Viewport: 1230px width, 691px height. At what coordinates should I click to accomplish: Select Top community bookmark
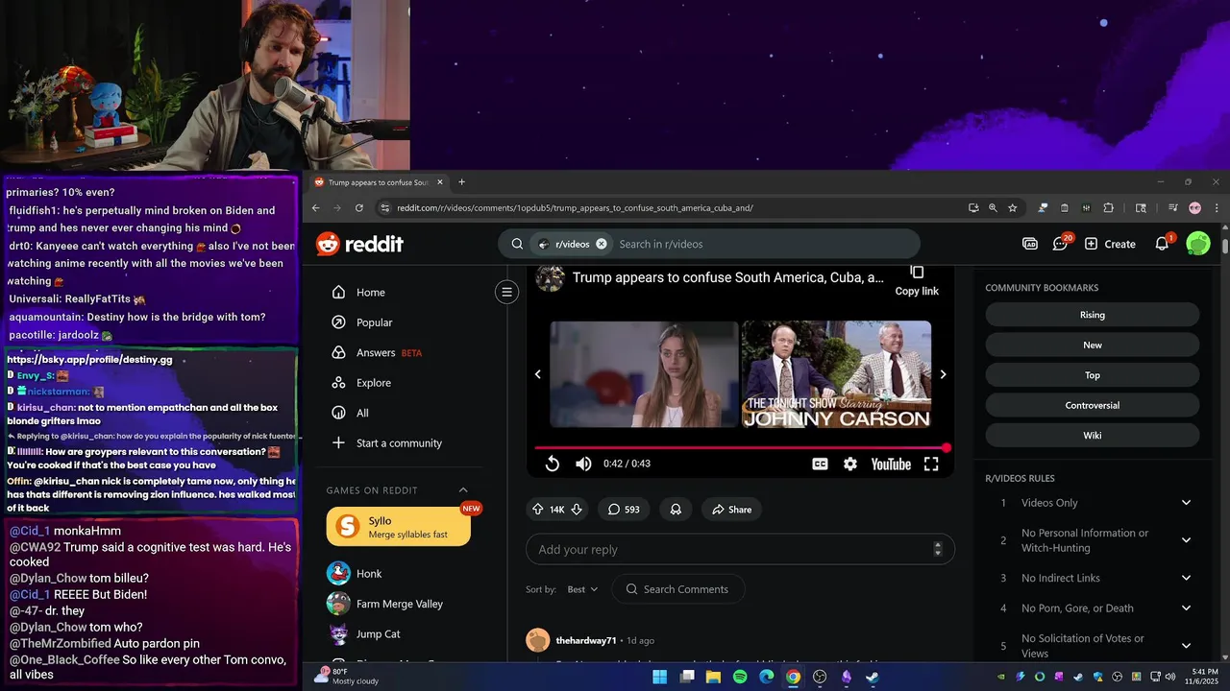pos(1093,375)
